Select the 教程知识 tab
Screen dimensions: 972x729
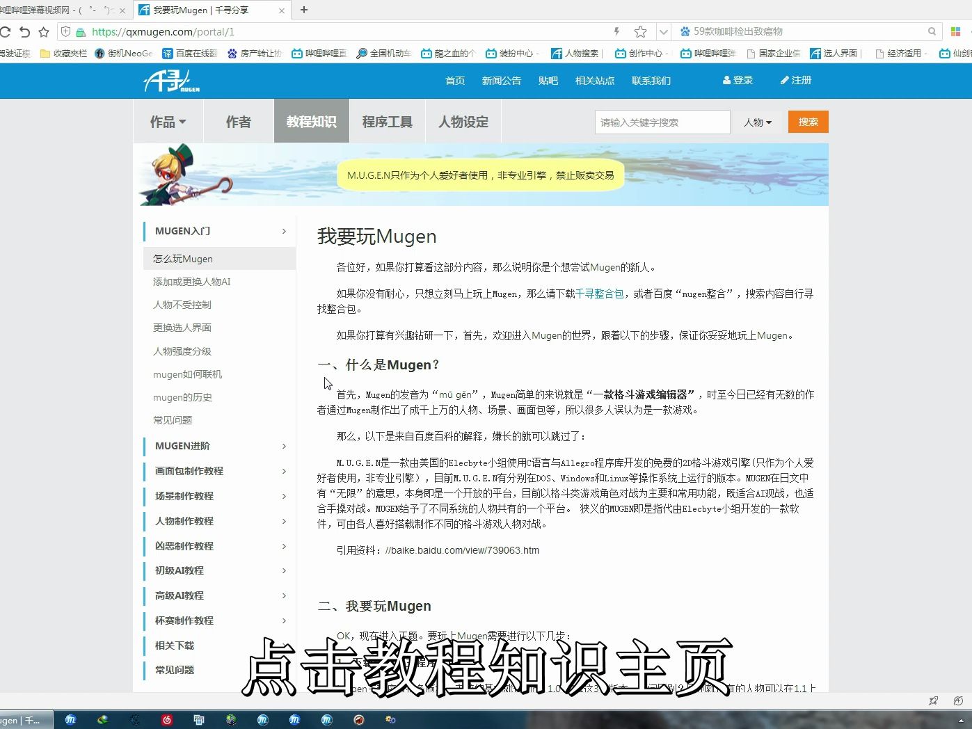click(x=312, y=122)
